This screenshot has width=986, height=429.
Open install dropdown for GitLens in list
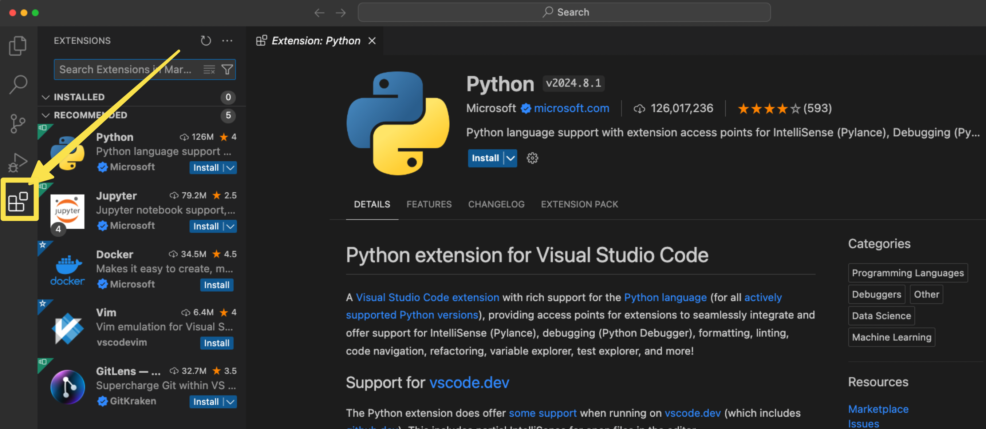coord(230,402)
